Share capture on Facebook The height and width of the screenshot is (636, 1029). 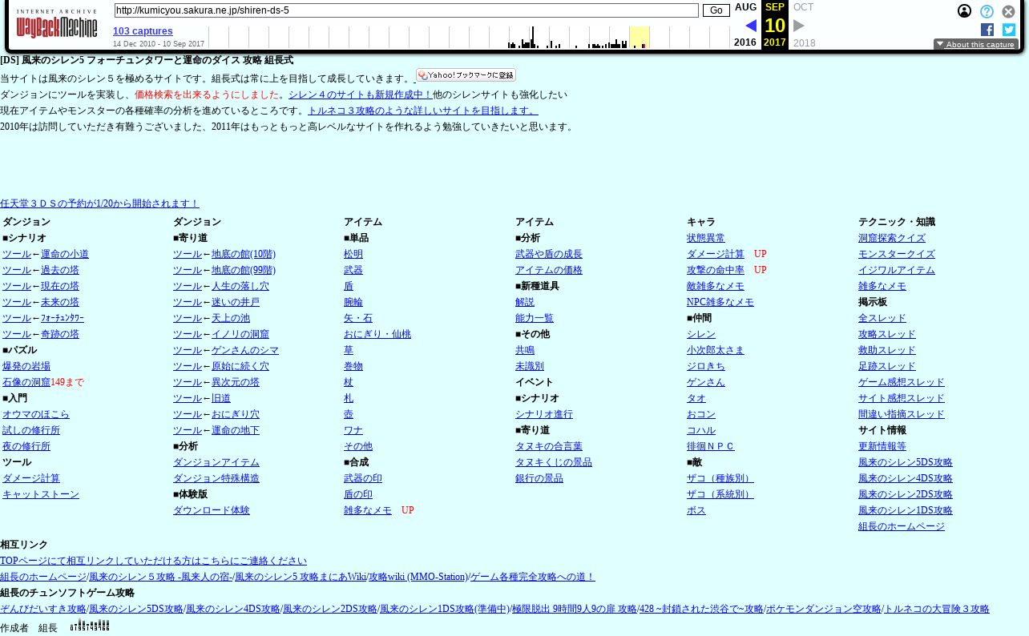click(x=987, y=30)
